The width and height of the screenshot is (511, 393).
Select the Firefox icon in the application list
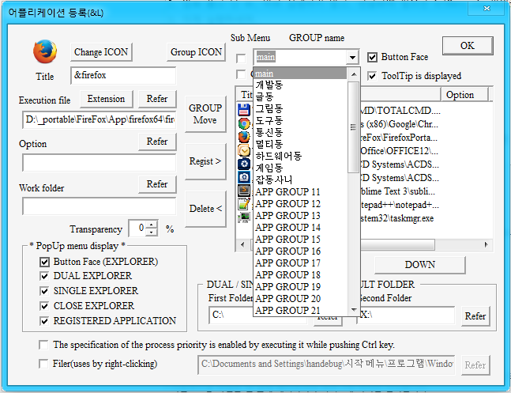point(244,137)
